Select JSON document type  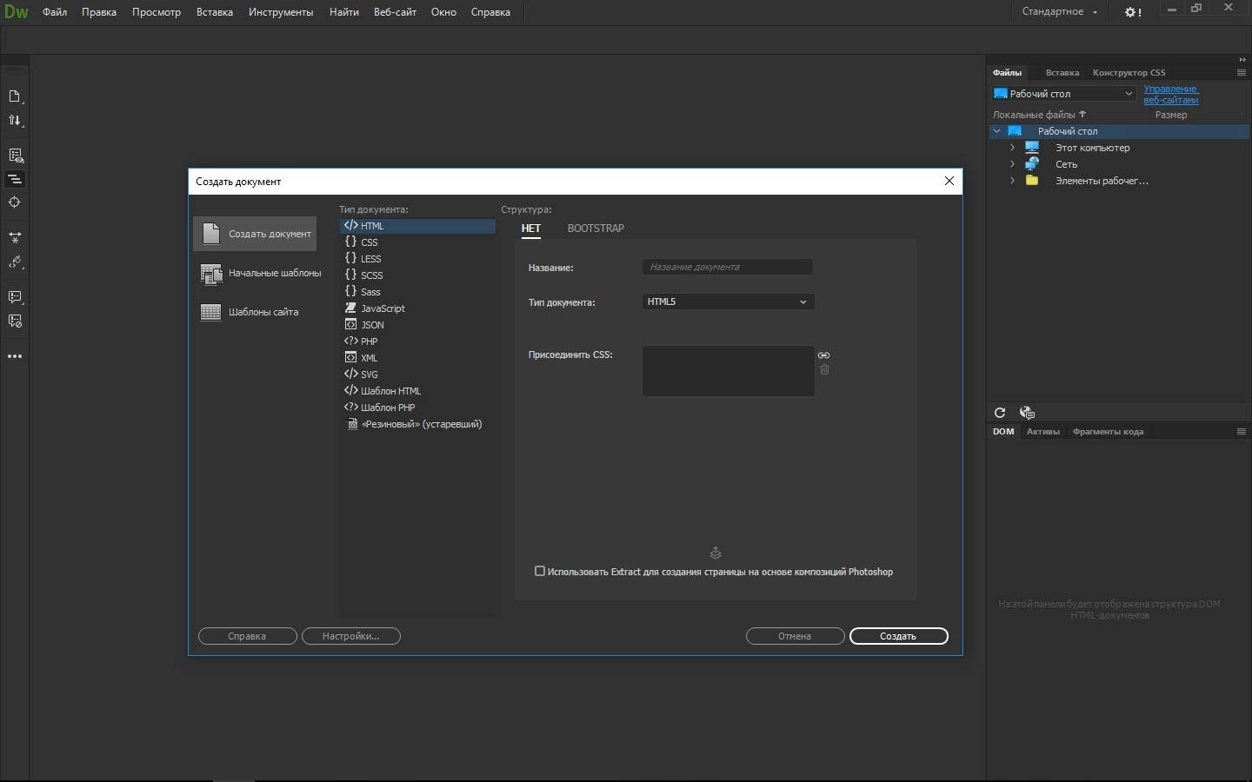coord(417,325)
